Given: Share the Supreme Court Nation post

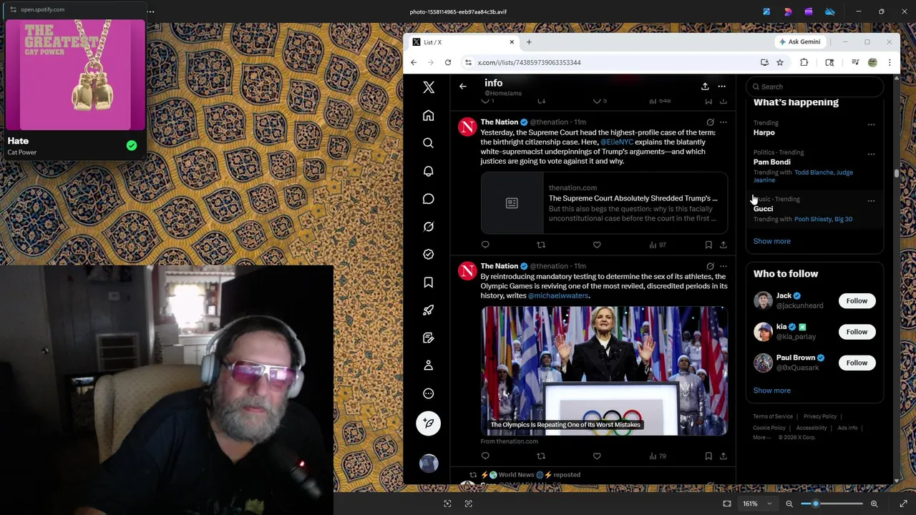Looking at the screenshot, I should click(723, 245).
